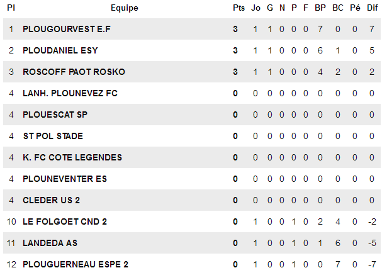Viewport: 382px width, 280px height.
Task: Click LE FOLGOET CND 2 team name
Action: pyautogui.click(x=65, y=222)
